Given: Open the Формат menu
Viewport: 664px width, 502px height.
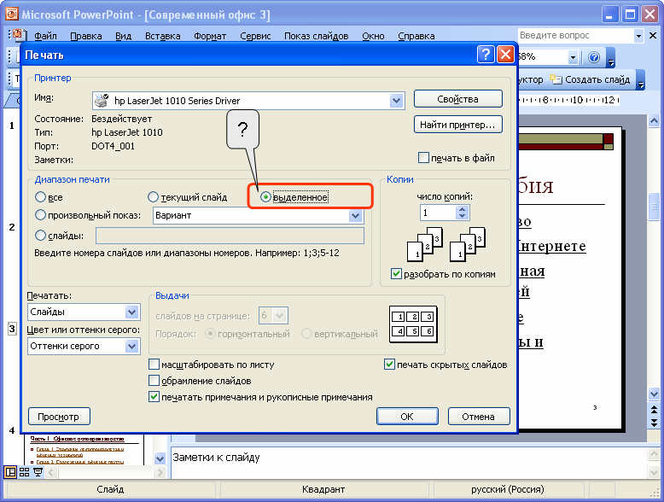Looking at the screenshot, I should click(210, 36).
